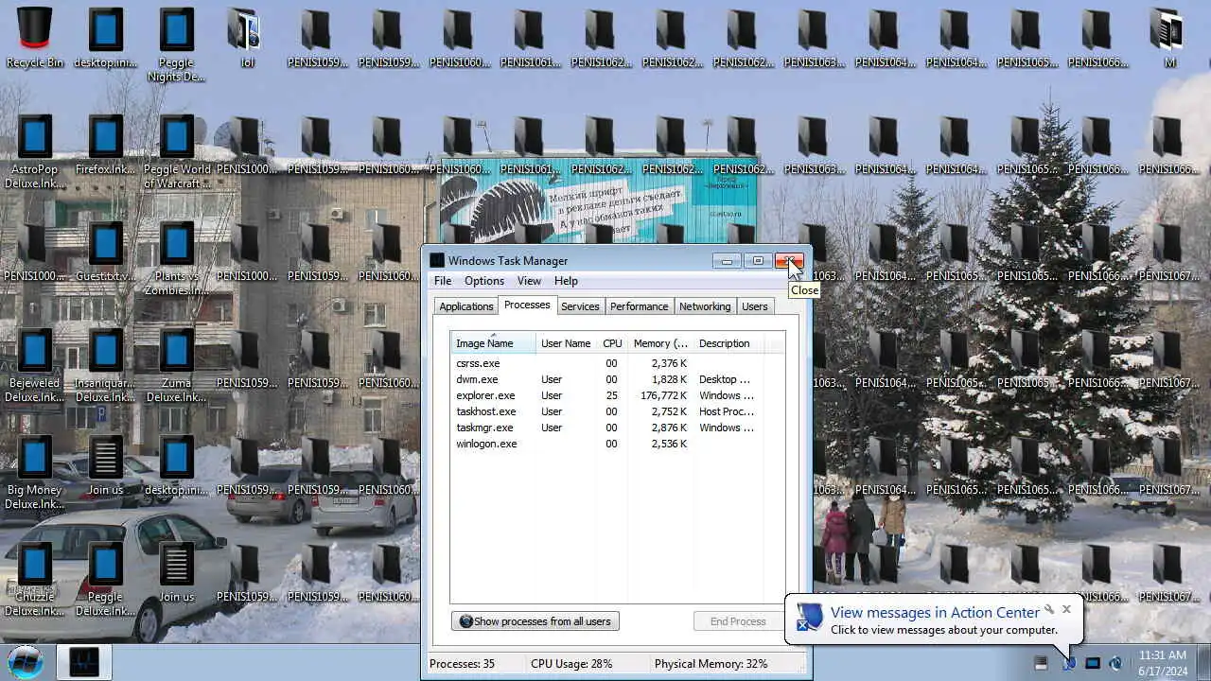Select the dwm.exe process row
1211x681 pixels.
pos(618,379)
